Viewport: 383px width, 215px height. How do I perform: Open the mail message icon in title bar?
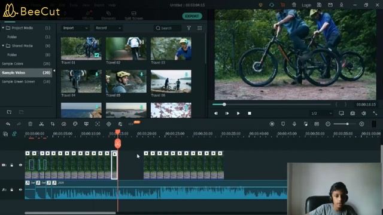(x=330, y=5)
